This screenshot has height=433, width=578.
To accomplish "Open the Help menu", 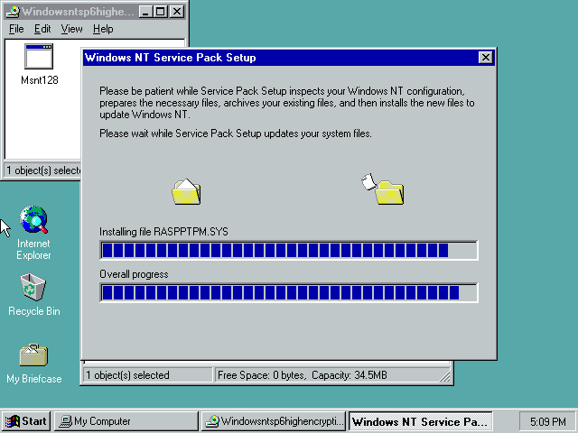I will pyautogui.click(x=103, y=29).
